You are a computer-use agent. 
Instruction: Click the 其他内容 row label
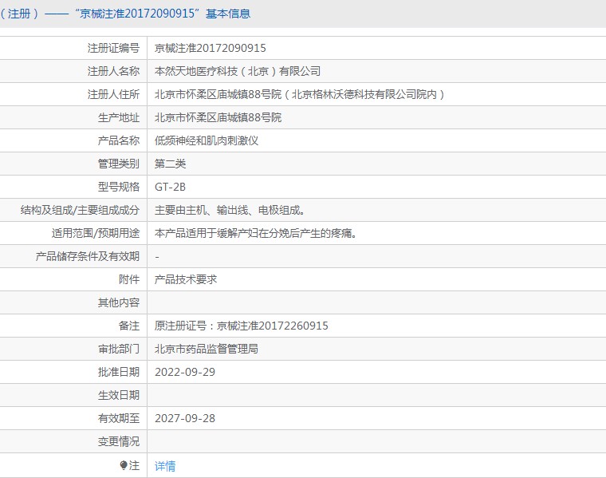click(119, 302)
